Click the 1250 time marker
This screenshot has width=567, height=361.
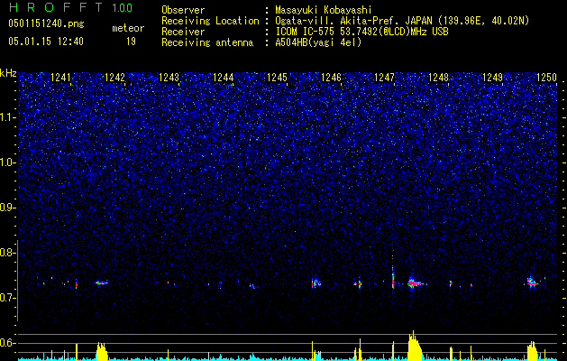point(546,77)
